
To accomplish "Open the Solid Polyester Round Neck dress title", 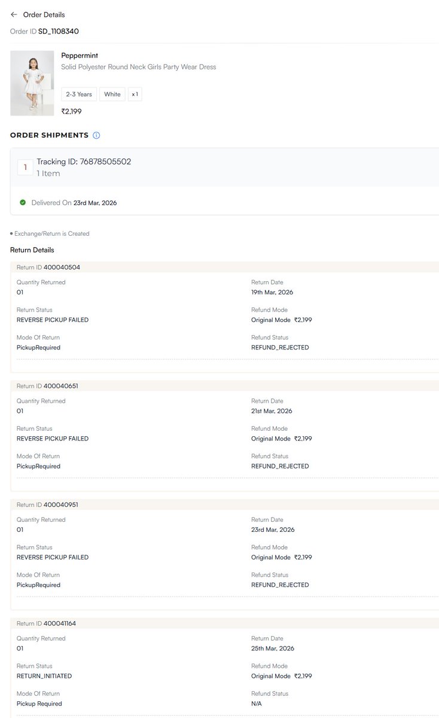I will 139,67.
